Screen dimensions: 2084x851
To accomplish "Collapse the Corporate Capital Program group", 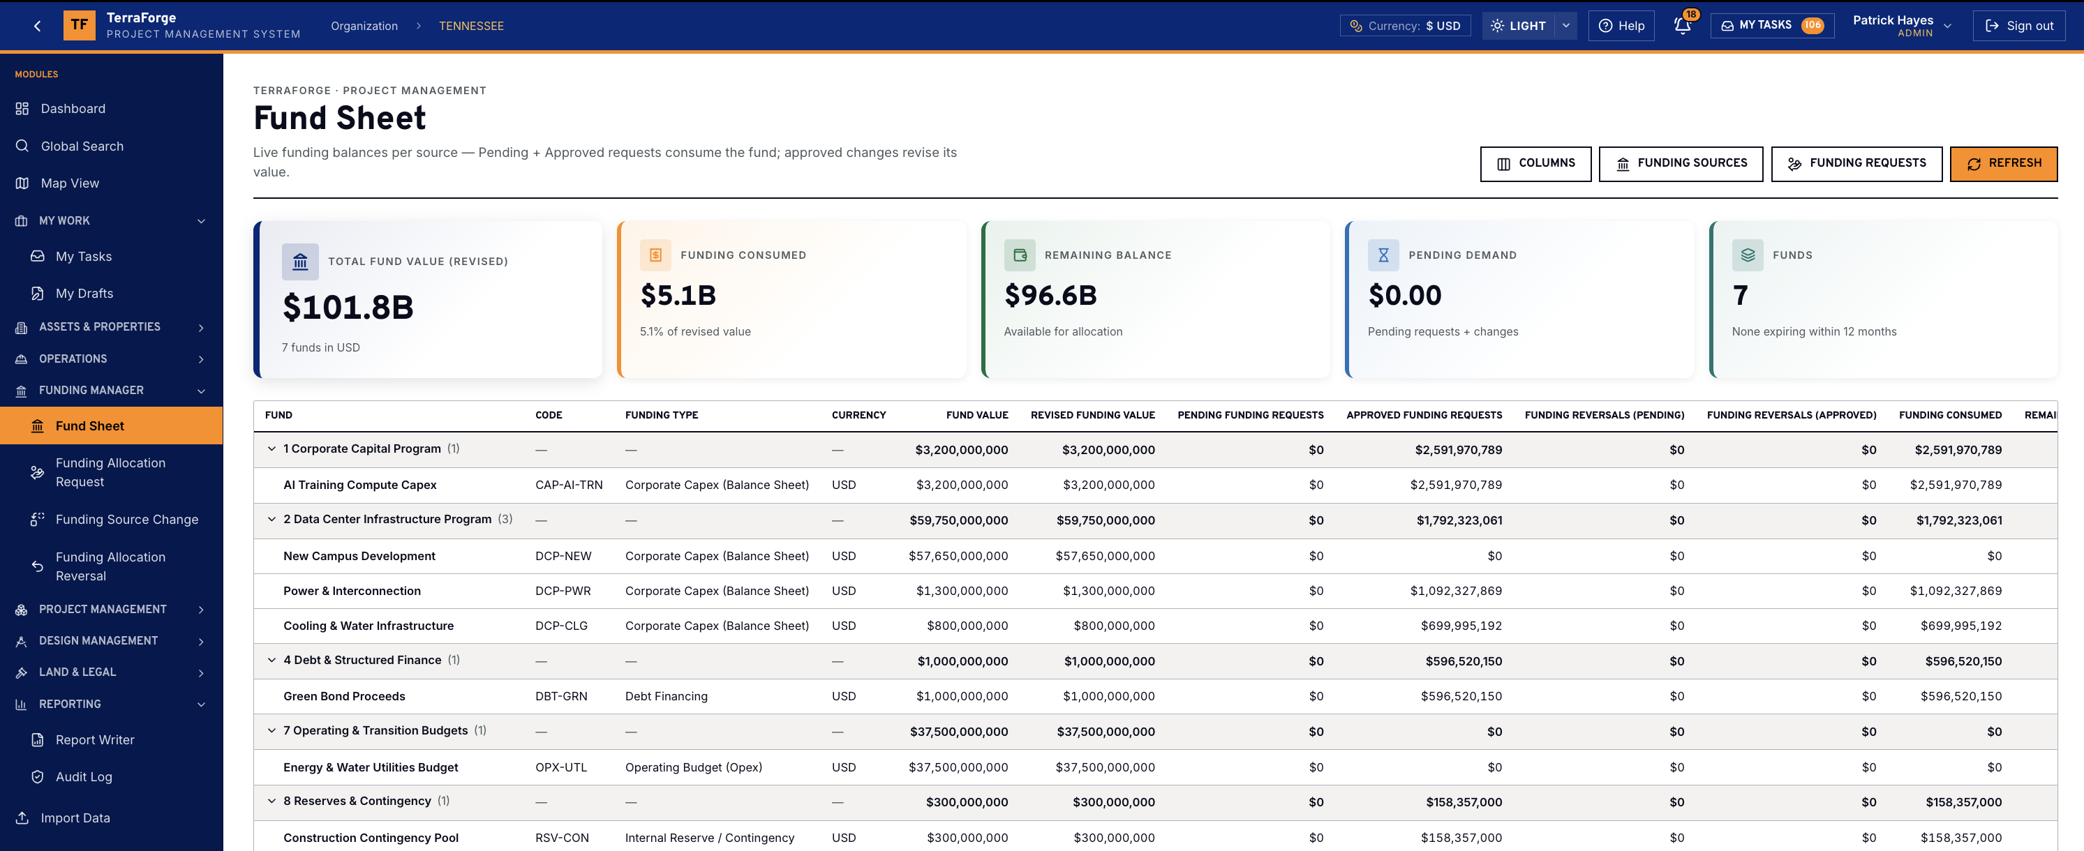I will pyautogui.click(x=271, y=449).
